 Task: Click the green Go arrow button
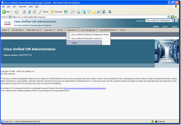[172, 17]
